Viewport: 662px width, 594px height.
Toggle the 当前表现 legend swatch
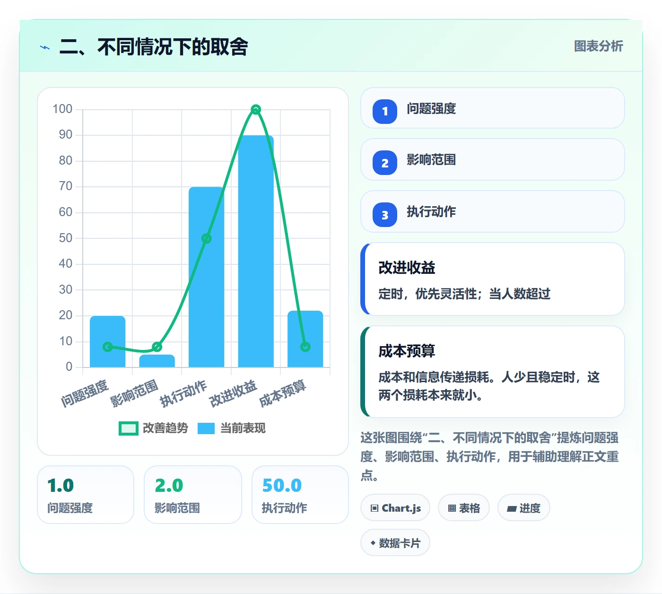click(x=206, y=428)
